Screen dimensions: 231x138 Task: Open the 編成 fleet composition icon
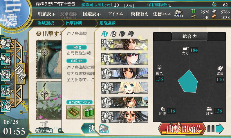(6, 44)
